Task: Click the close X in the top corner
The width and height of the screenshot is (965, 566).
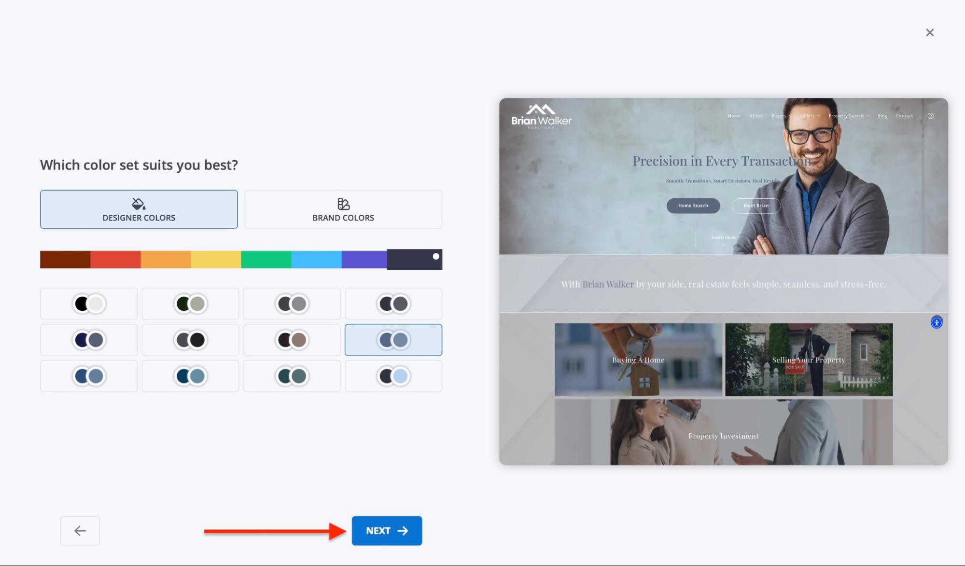Action: coord(930,32)
